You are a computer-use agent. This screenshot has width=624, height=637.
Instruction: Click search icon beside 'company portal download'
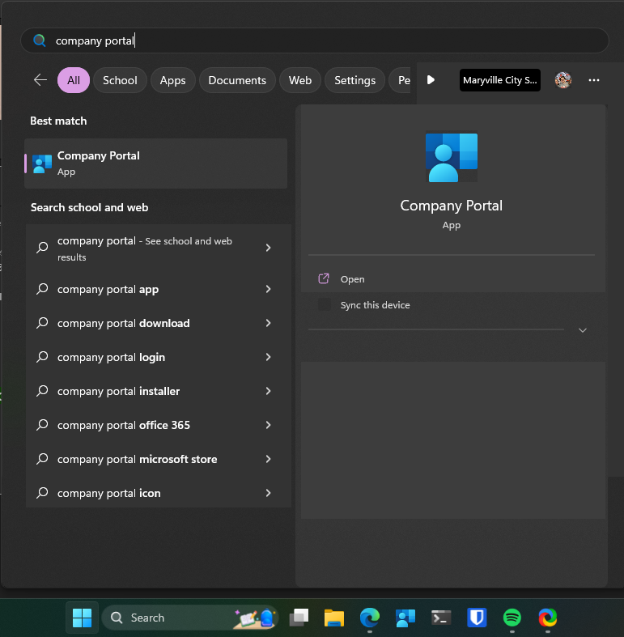(x=42, y=323)
